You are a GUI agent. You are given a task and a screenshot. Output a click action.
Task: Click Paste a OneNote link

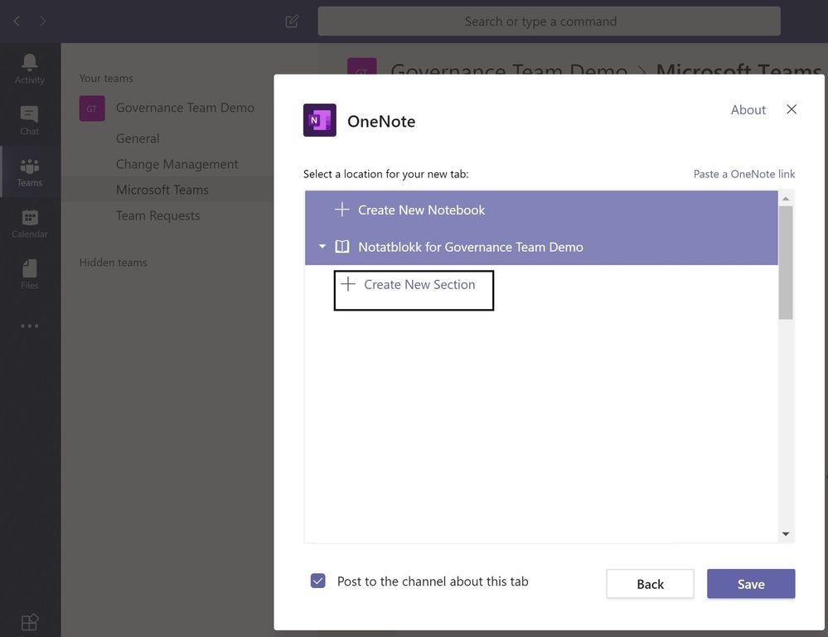click(744, 174)
